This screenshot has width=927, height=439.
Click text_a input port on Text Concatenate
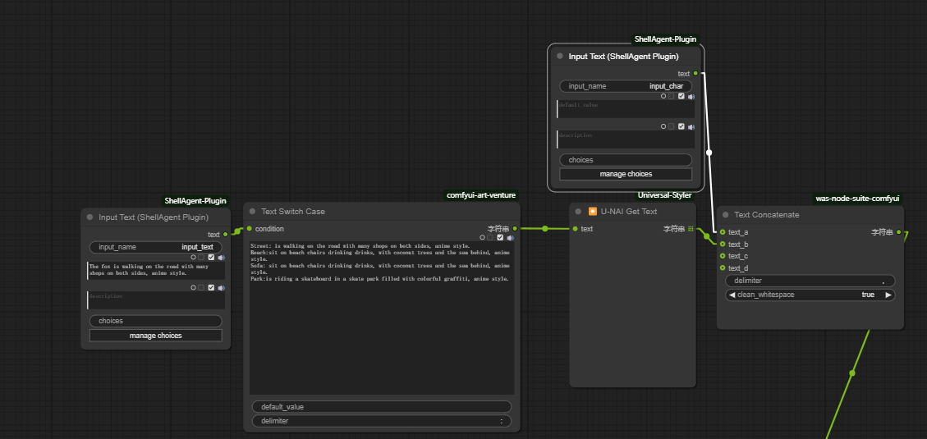[x=723, y=232]
